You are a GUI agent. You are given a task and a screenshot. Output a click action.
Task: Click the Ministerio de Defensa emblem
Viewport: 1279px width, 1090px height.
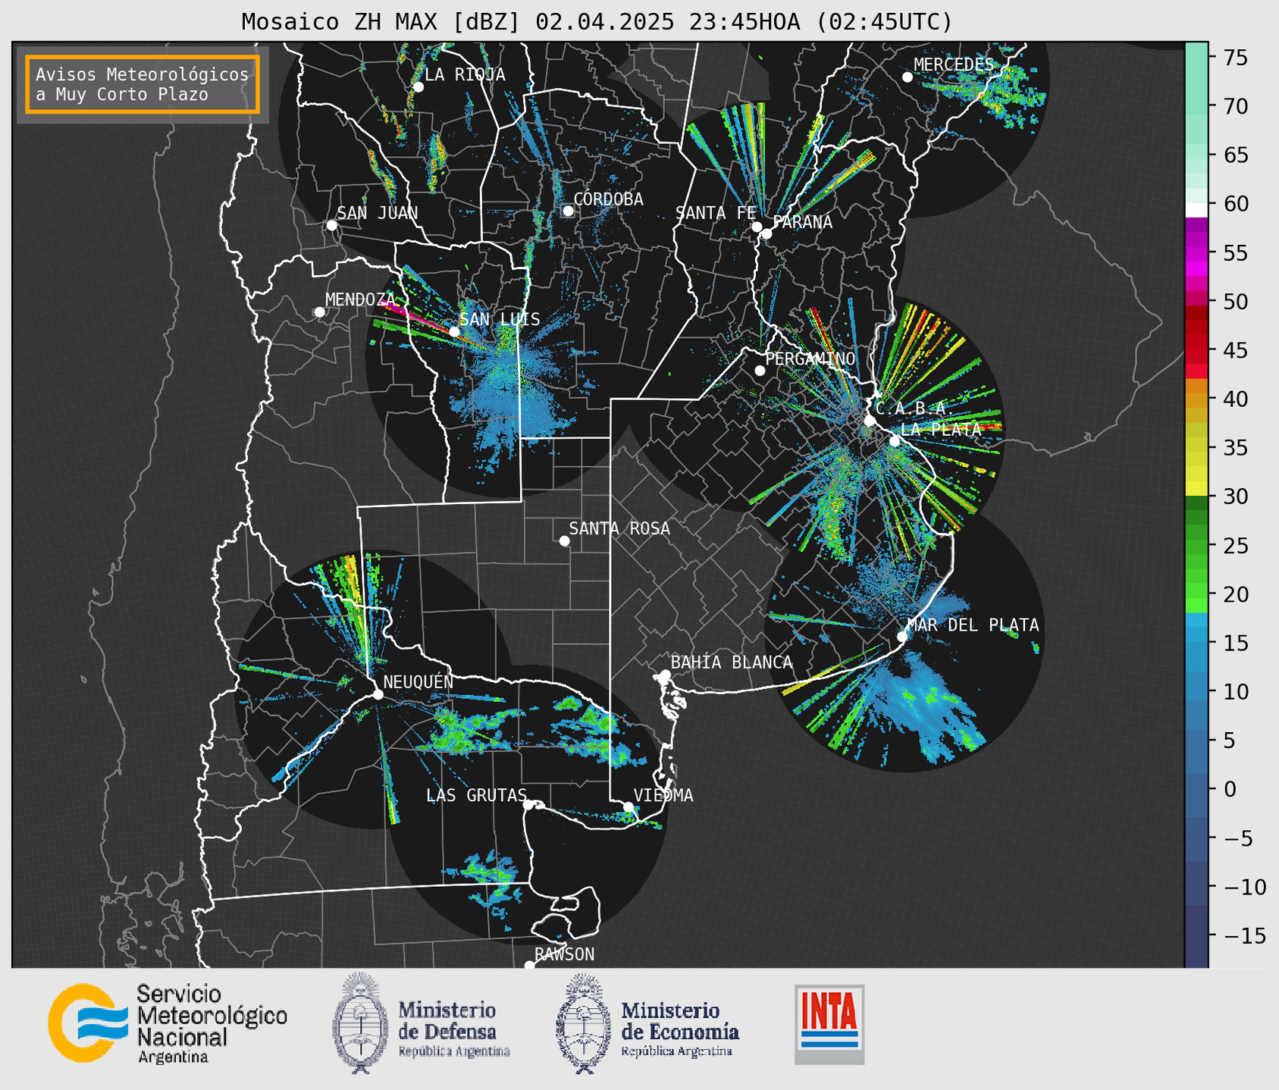pos(360,1023)
